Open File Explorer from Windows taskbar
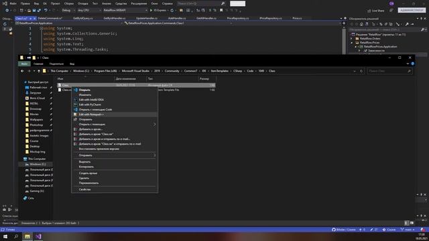The width and height of the screenshot is (429, 241). [x=27, y=236]
